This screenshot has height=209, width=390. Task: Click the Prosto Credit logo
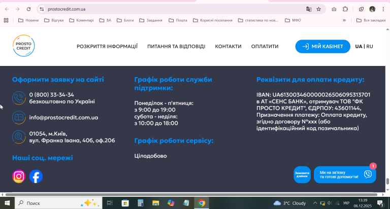(24, 46)
